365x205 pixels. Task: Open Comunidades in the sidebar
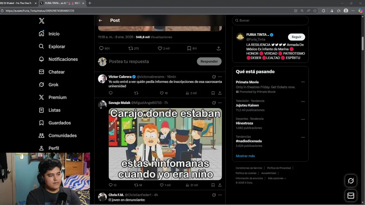tap(58, 136)
